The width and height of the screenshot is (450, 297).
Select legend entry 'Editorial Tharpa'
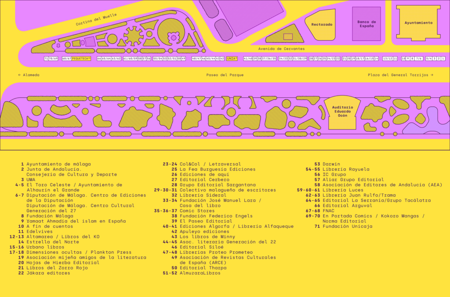[x=203, y=268]
